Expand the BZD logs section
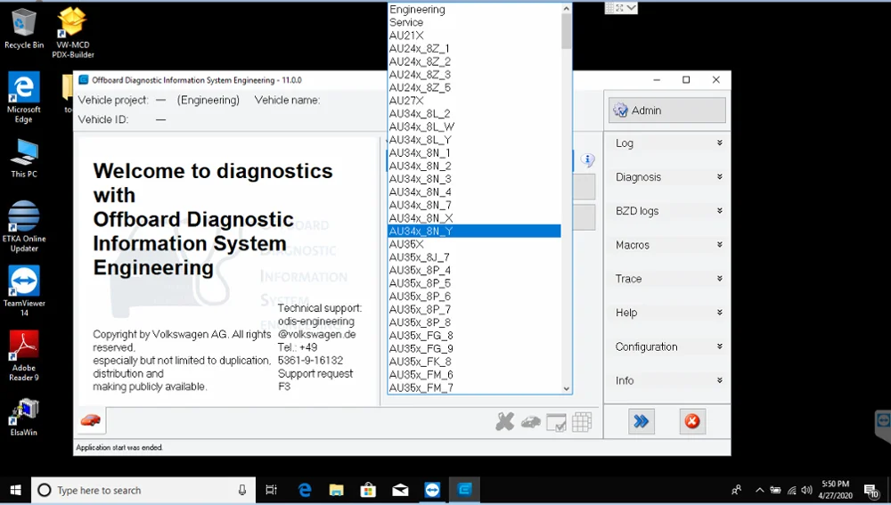891x505 pixels. (x=667, y=211)
